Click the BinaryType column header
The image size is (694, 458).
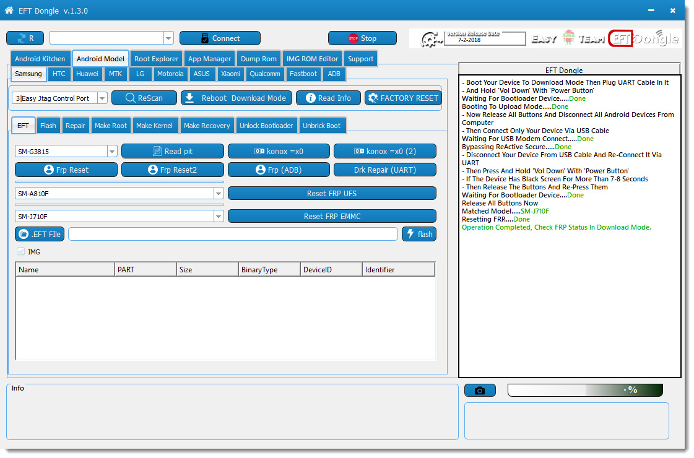click(x=269, y=269)
